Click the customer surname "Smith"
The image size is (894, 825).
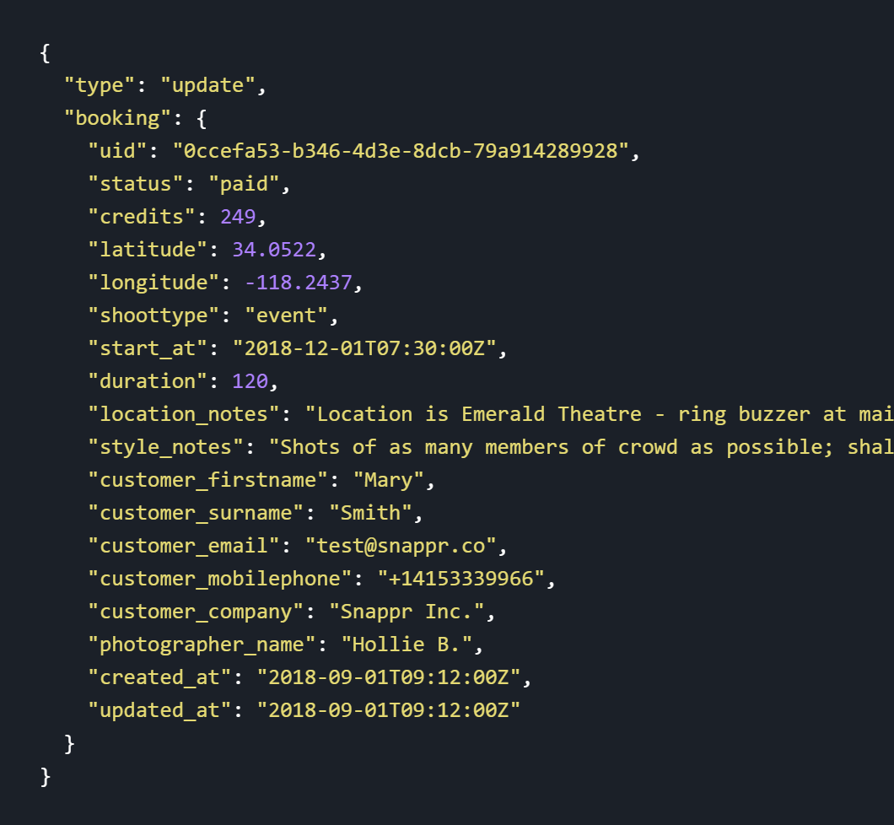point(370,513)
